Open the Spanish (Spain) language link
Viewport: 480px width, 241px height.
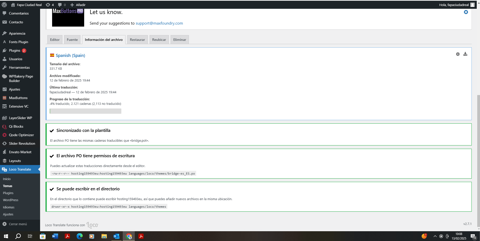pyautogui.click(x=70, y=55)
